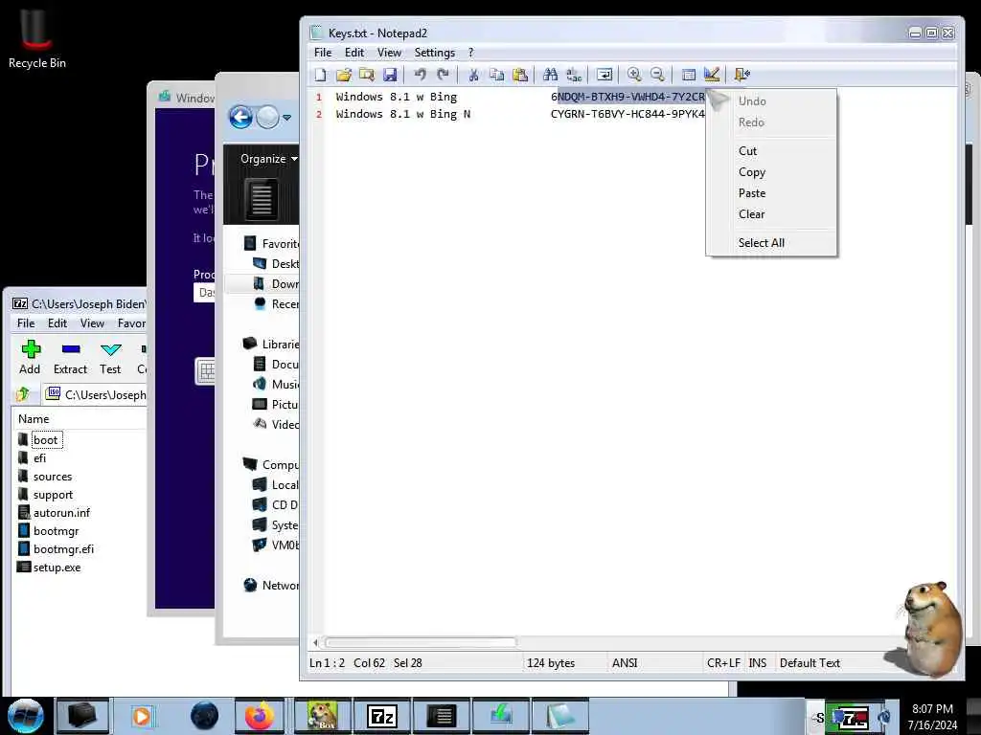The height and width of the screenshot is (735, 981).
Task: Click the Back arrow in Explorer window
Action: click(240, 117)
